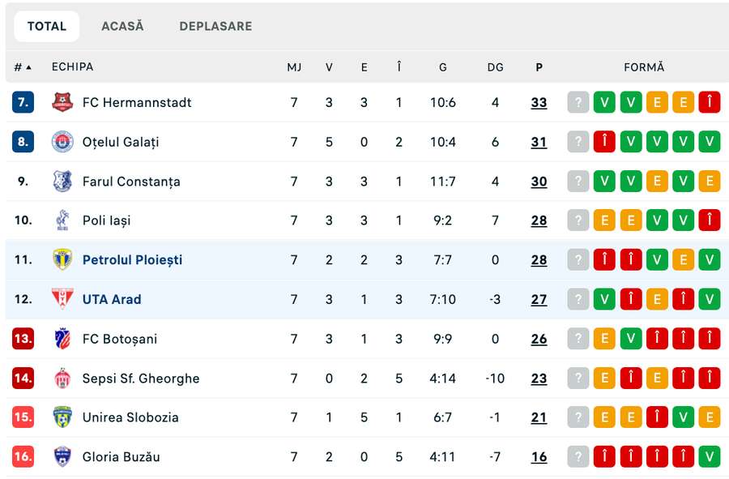729x479 pixels.
Task: Sort standings by DG goal difference
Action: 495,67
